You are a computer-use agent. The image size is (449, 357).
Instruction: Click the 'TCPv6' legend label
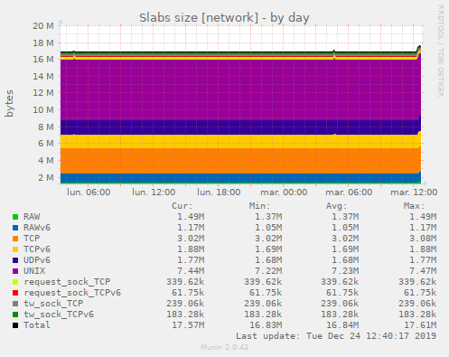pos(37,249)
